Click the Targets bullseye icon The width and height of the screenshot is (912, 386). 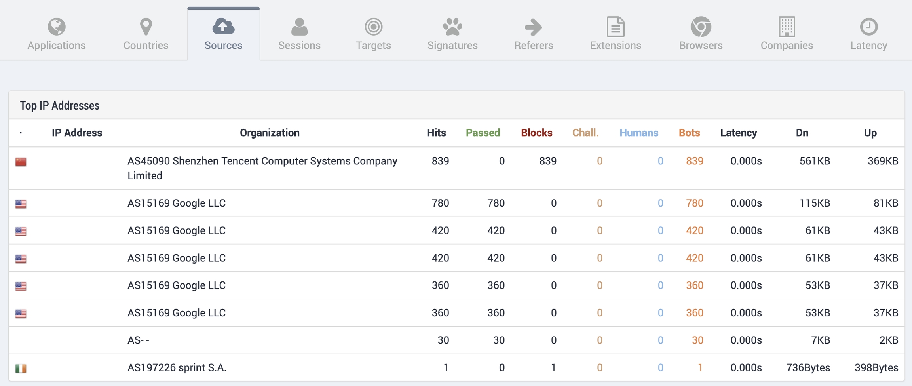tap(373, 27)
